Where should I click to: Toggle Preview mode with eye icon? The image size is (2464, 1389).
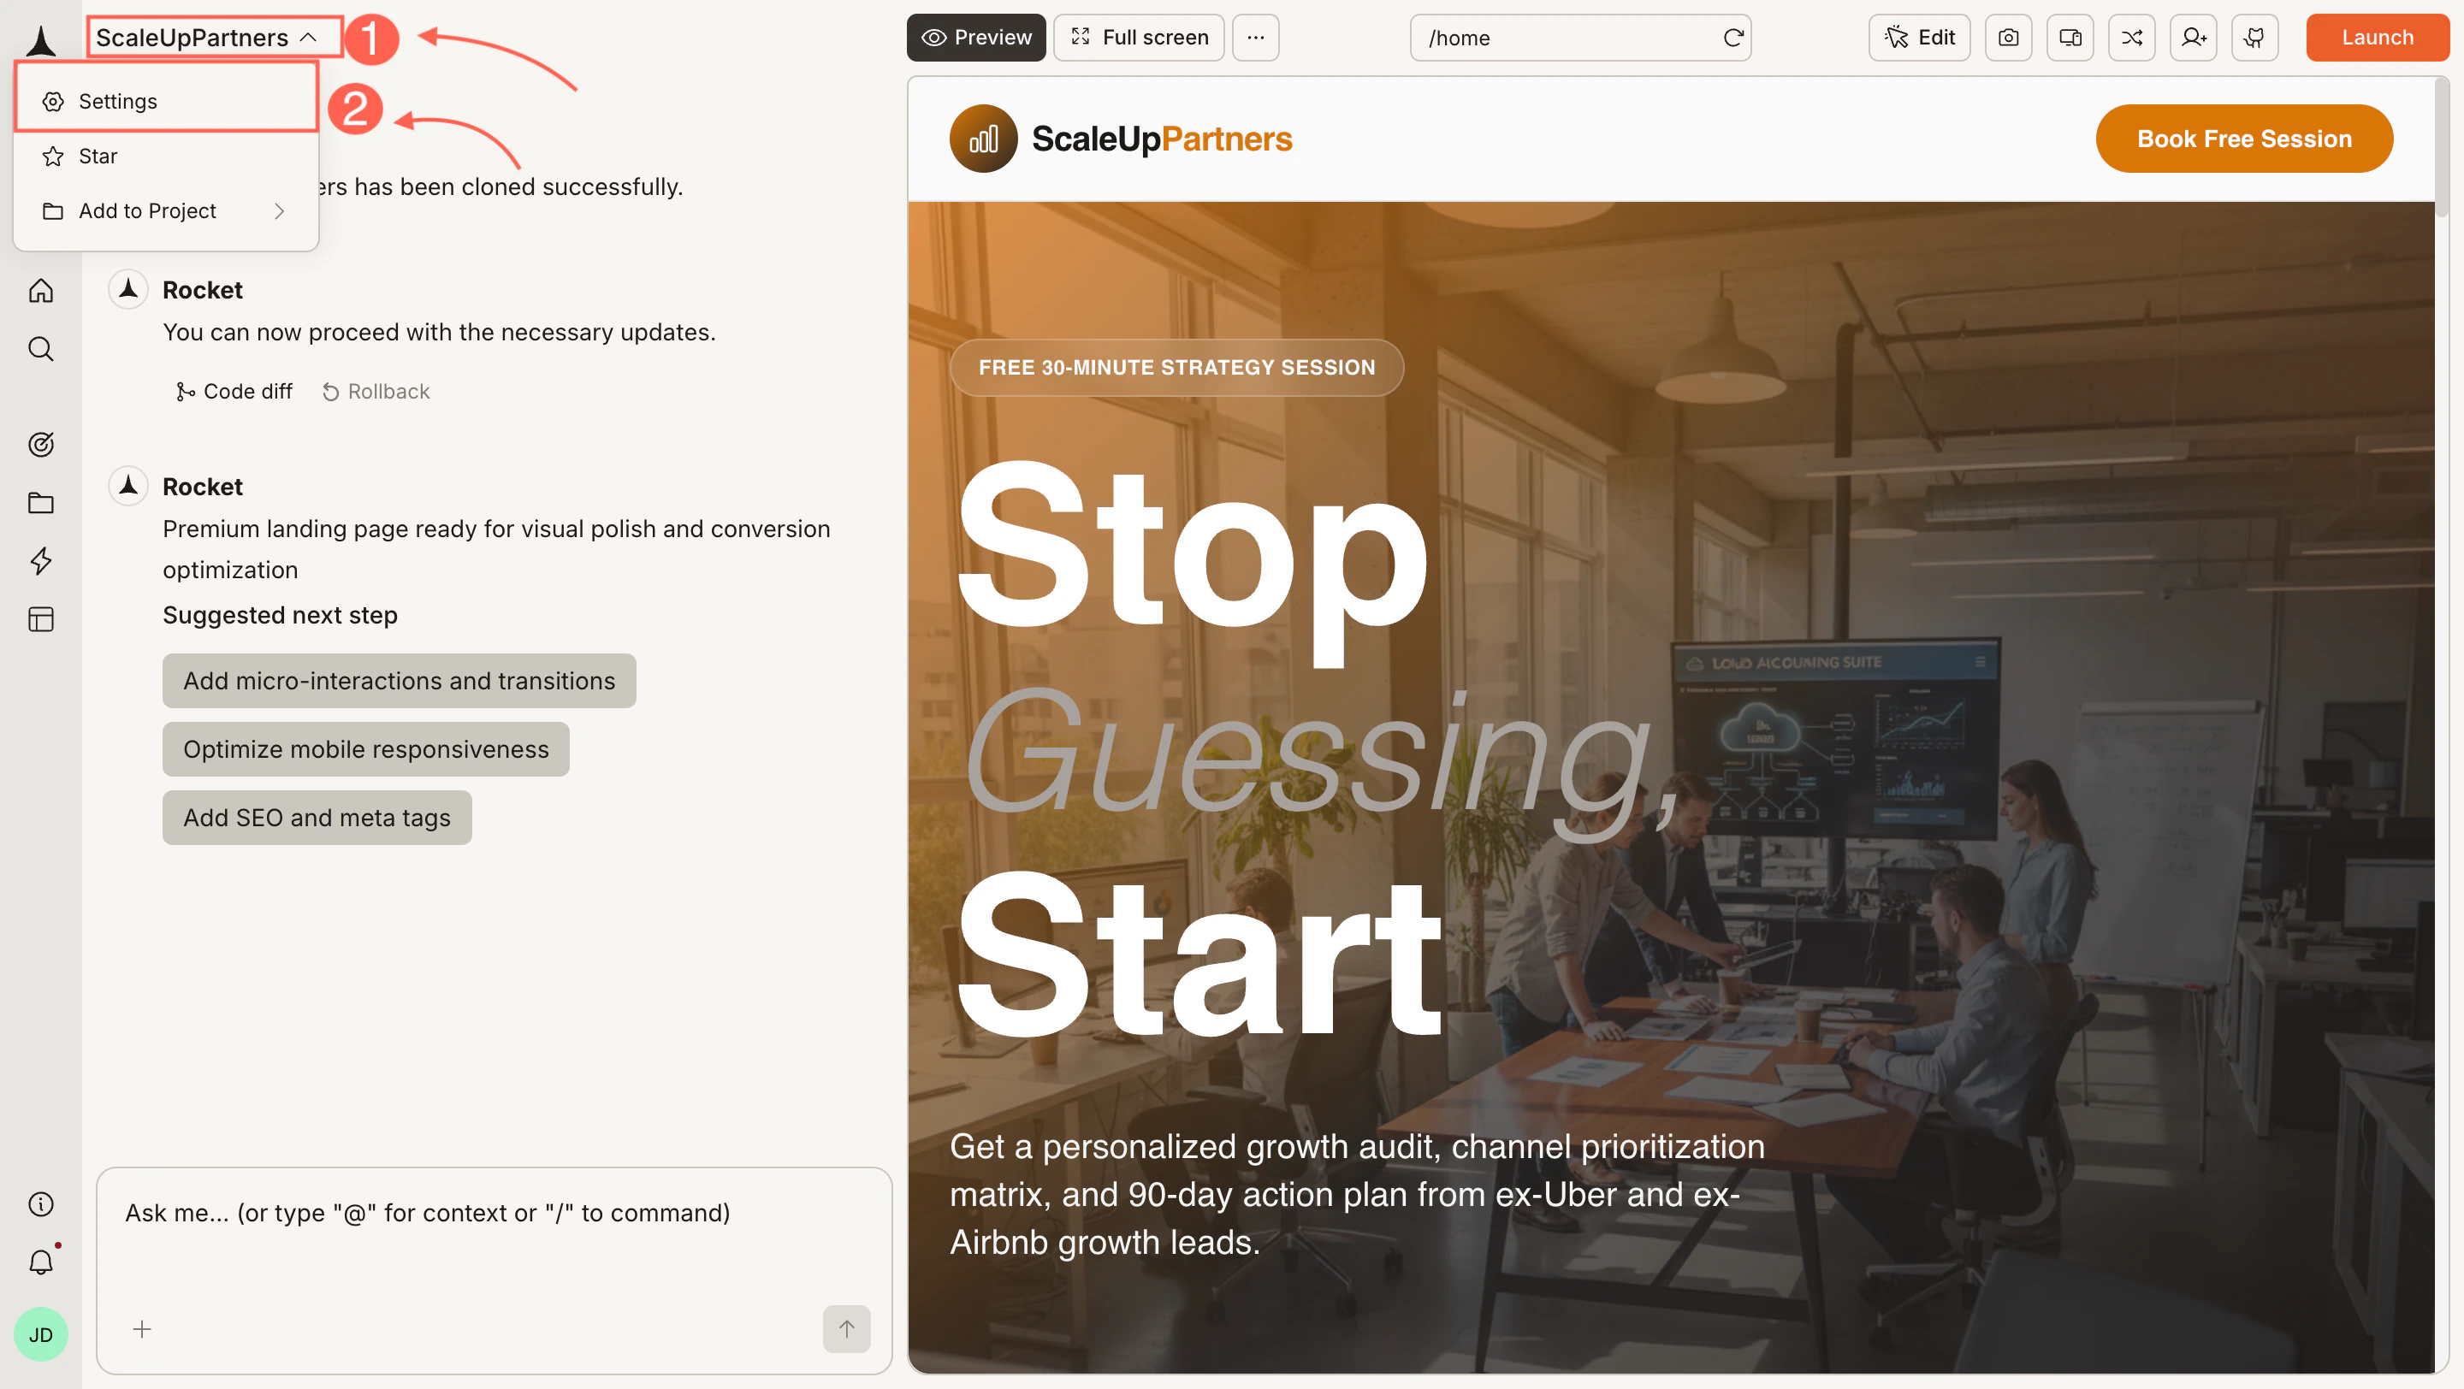click(975, 38)
